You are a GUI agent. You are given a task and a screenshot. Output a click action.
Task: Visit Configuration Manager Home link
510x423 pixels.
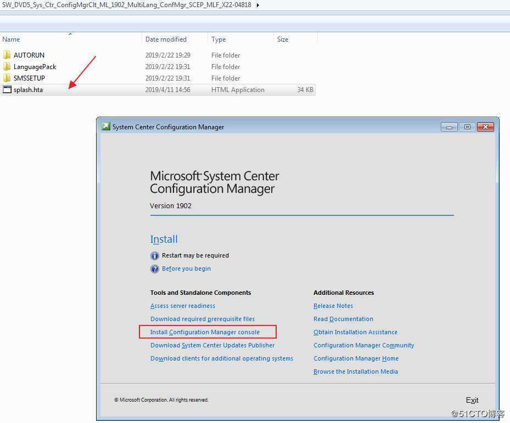point(356,358)
